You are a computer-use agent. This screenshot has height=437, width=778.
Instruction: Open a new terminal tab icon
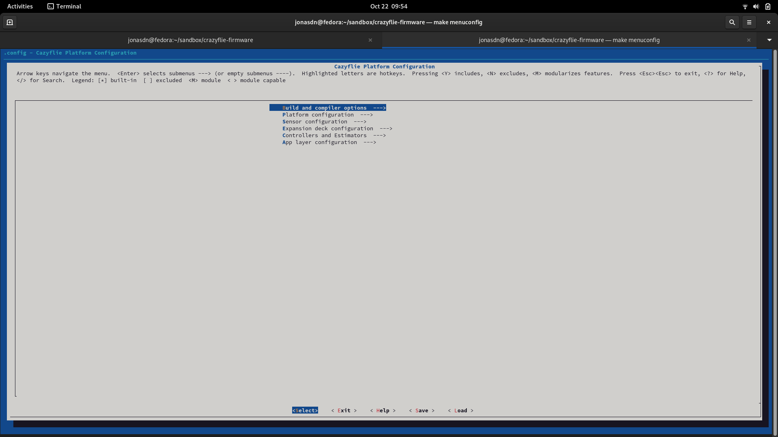click(x=10, y=22)
